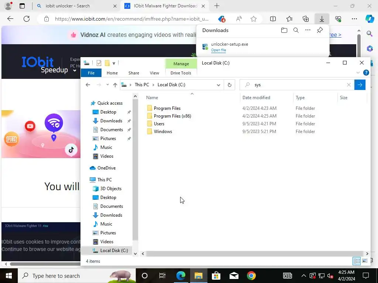Expand the Explorer ribbon chevron
Screen dimensions: 378x283
tap(358, 73)
